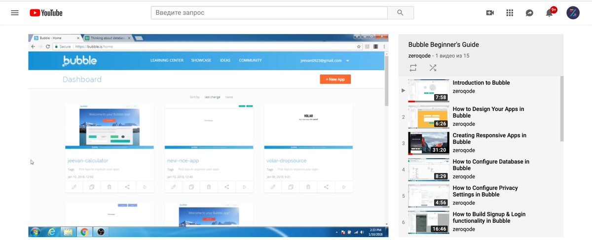This screenshot has height=240, width=592.
Task: Select title 'Introduction to Bubble'
Action: point(481,83)
